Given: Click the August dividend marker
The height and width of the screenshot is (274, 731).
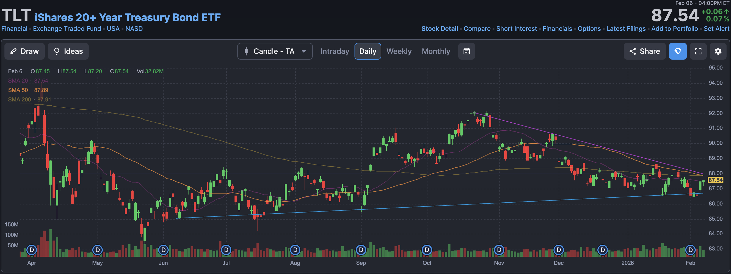Looking at the screenshot, I should pos(295,250).
